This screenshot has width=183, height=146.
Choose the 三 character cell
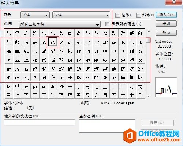coord(9,94)
